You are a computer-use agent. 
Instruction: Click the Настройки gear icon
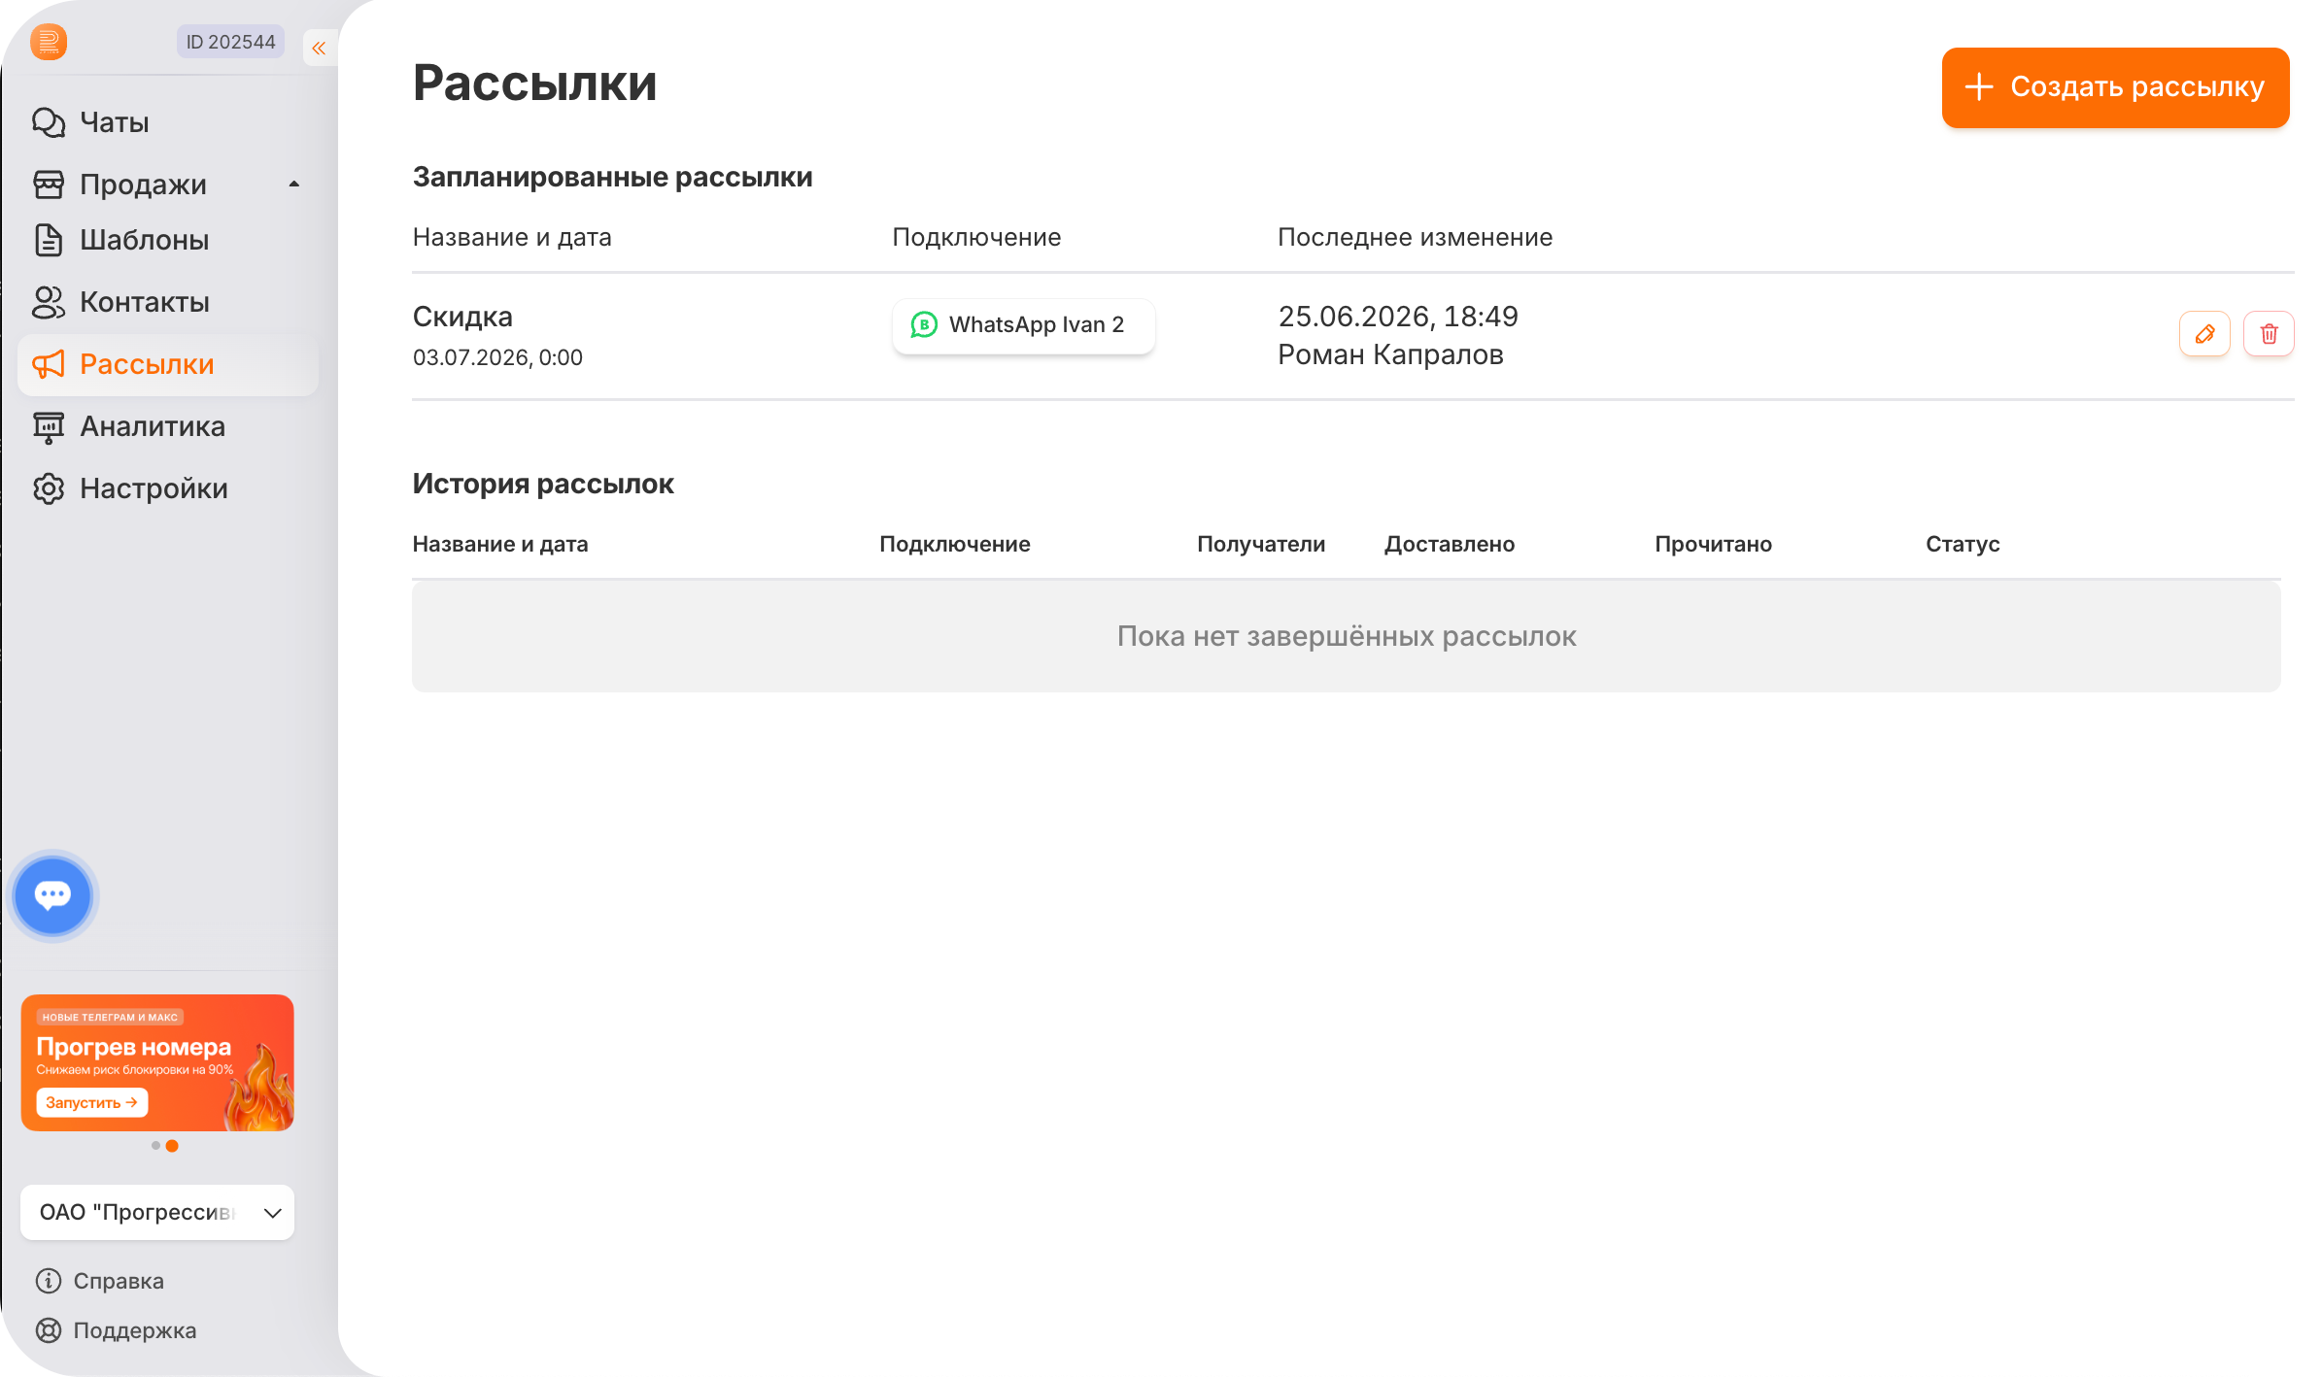pyautogui.click(x=49, y=488)
